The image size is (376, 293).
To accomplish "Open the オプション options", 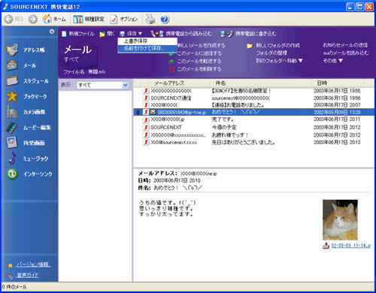I will coord(125,20).
